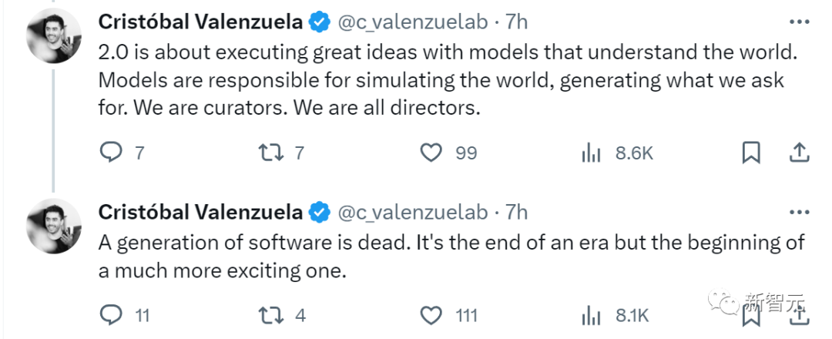This screenshot has height=339, width=832.
Task: View analytics showing 8.1K views
Action: click(591, 314)
